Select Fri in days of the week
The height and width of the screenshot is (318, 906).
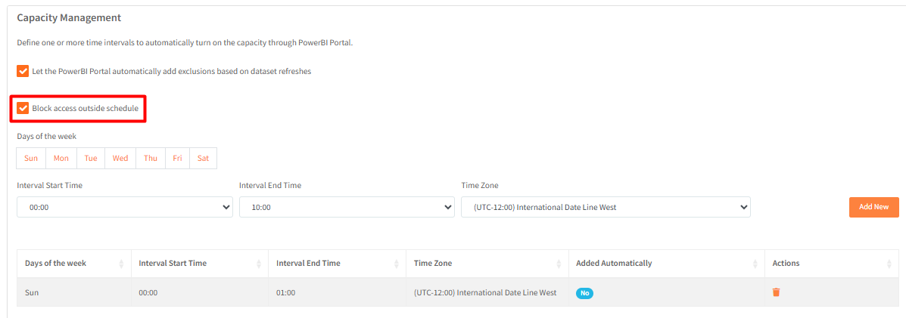pyautogui.click(x=177, y=158)
